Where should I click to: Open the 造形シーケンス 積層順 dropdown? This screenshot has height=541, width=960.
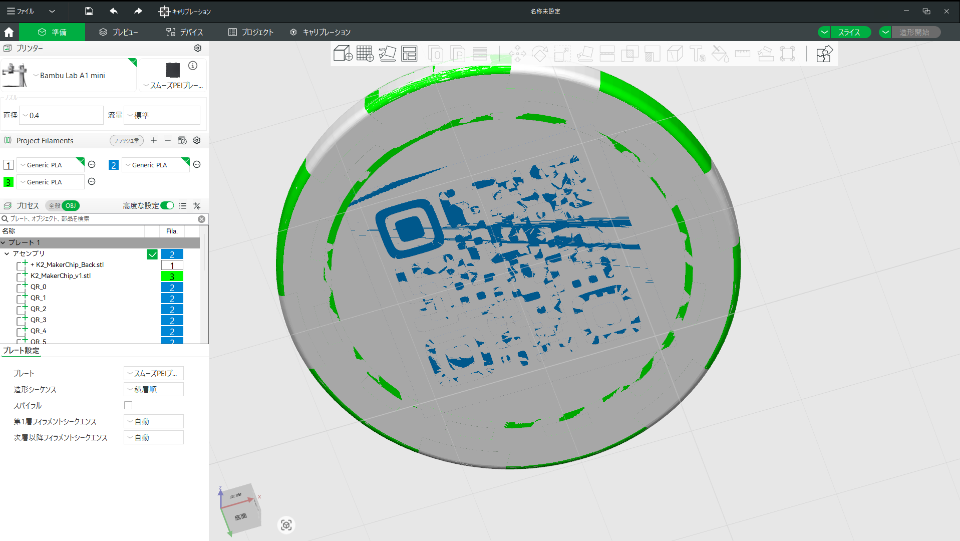[x=154, y=389]
